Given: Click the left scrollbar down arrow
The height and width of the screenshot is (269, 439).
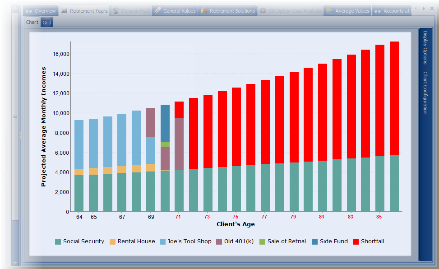Looking at the screenshot, I should (15, 262).
